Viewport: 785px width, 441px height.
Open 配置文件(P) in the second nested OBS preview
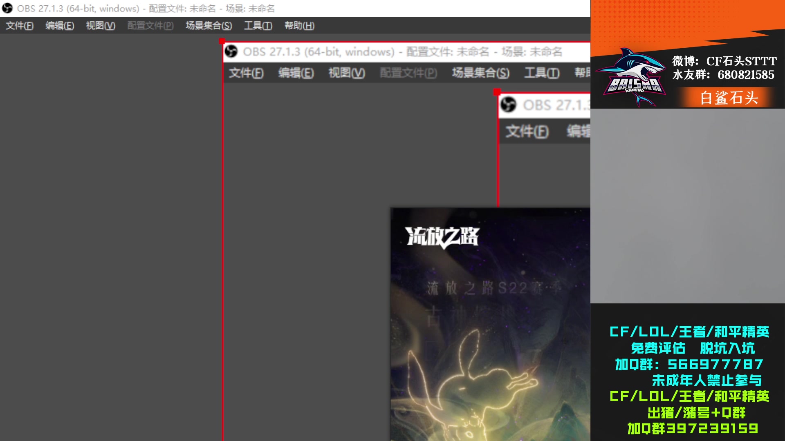(408, 73)
